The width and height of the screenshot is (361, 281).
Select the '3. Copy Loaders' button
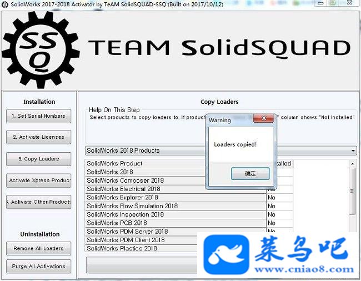tap(39, 159)
